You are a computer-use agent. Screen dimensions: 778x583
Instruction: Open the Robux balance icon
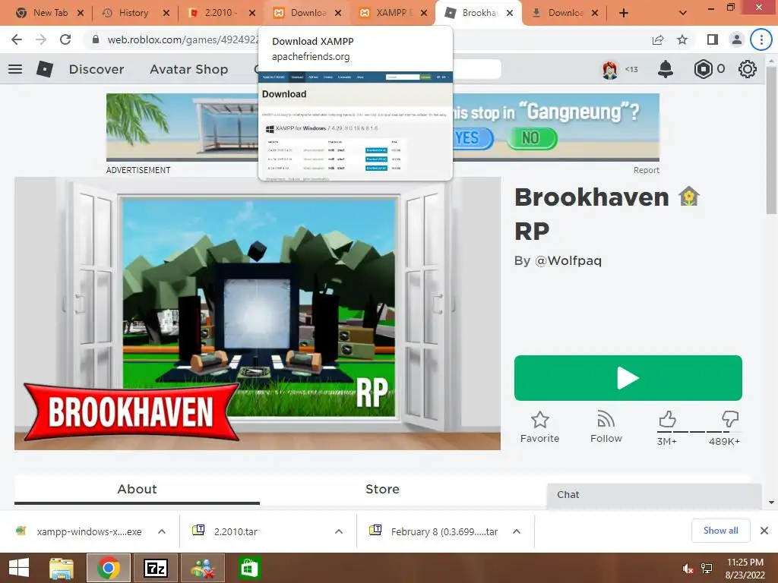coord(703,69)
